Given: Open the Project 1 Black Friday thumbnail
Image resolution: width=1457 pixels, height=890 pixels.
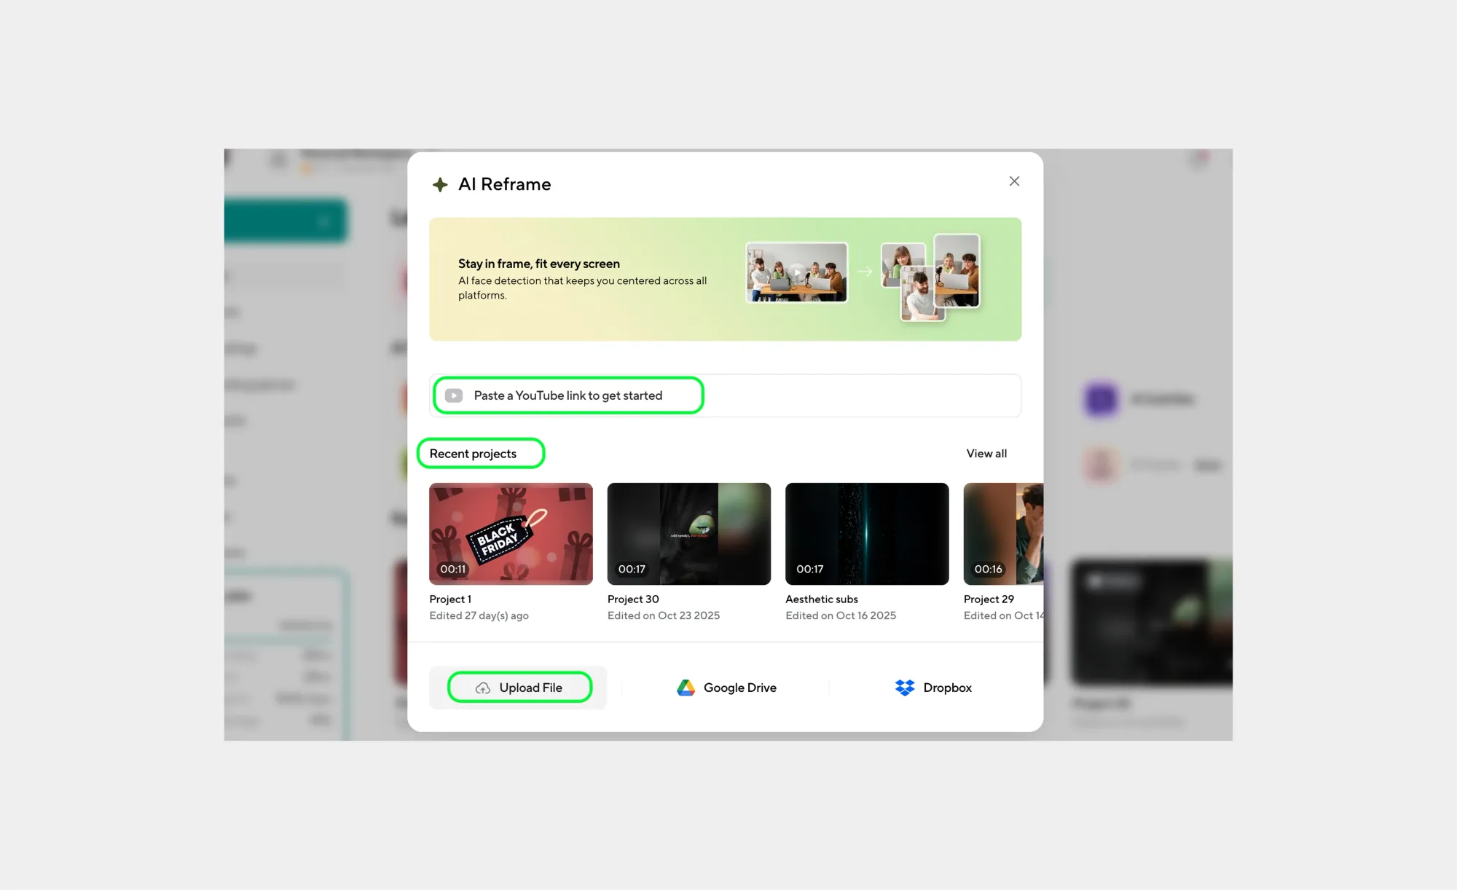Looking at the screenshot, I should [511, 534].
